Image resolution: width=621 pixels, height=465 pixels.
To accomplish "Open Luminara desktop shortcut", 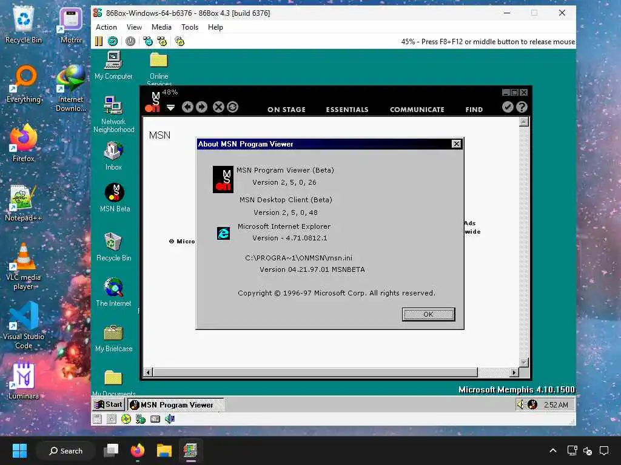I will (24, 380).
